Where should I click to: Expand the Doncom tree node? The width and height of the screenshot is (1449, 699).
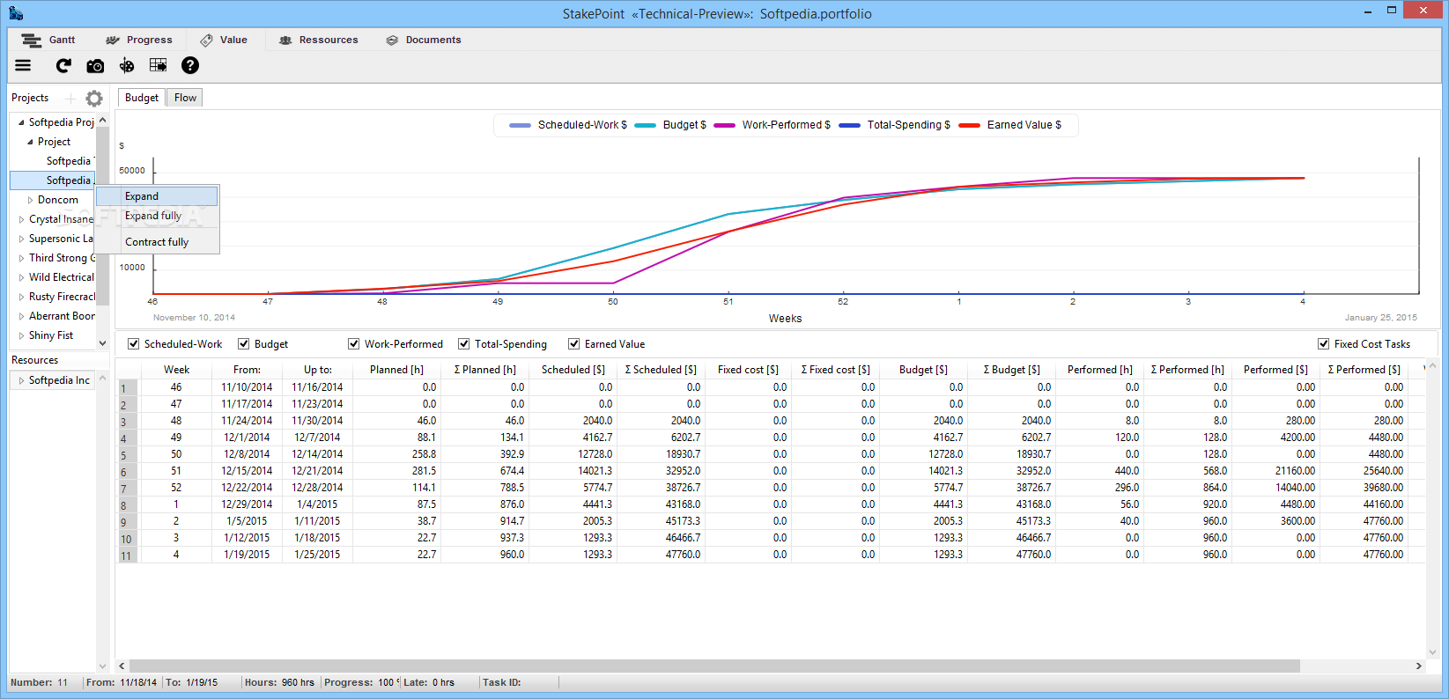30,200
